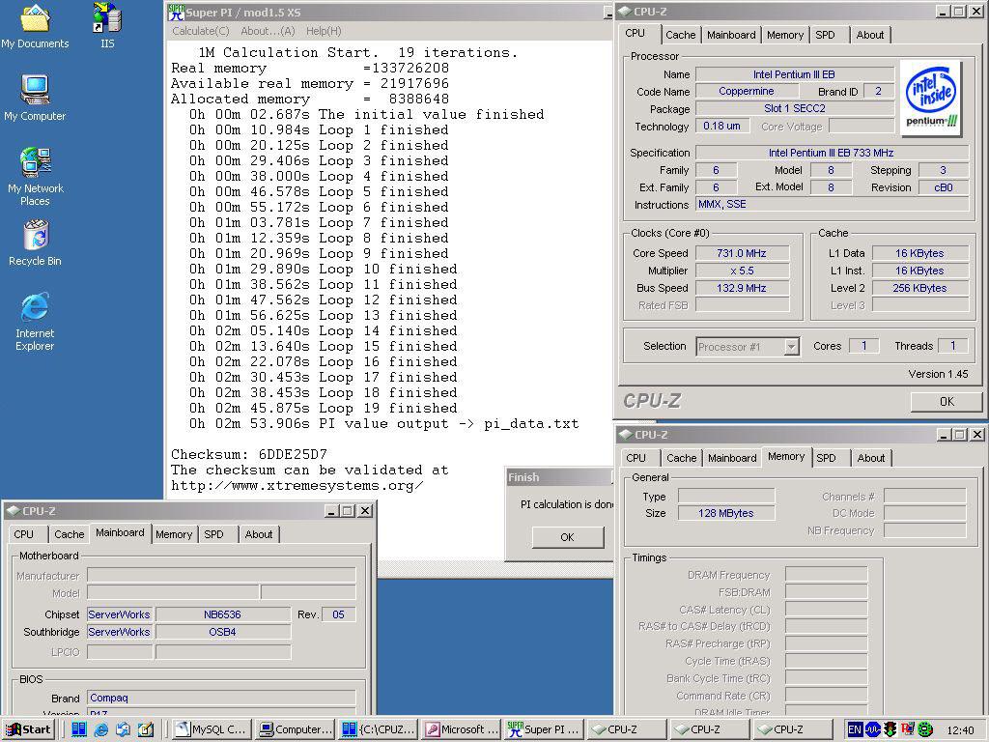The height and width of the screenshot is (742, 989).
Task: Click the Bus Speed 132.9 MHz field
Action: tap(742, 288)
